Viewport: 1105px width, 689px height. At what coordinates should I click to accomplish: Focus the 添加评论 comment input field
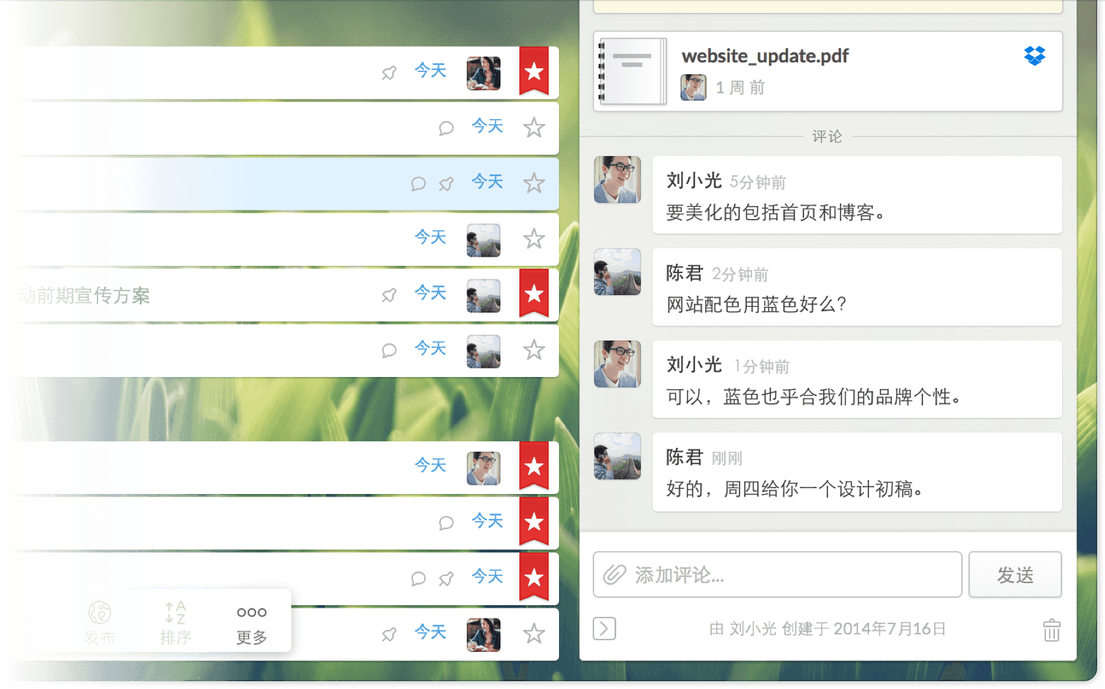point(777,575)
